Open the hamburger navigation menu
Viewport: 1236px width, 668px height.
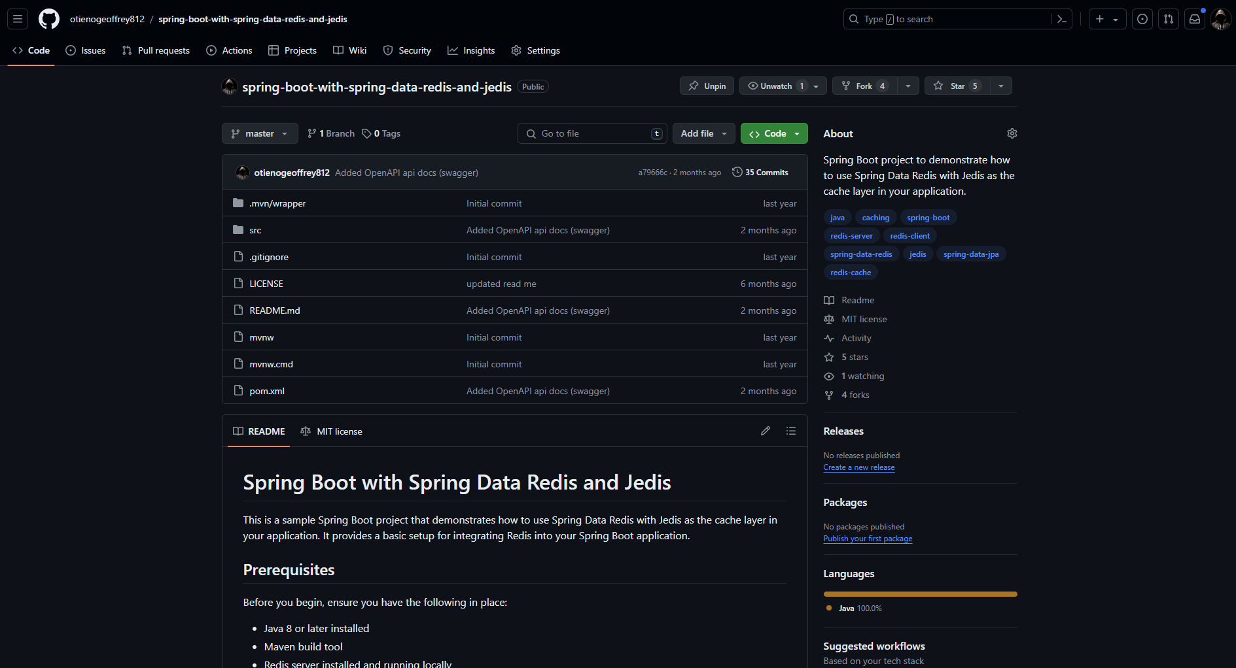pyautogui.click(x=18, y=19)
